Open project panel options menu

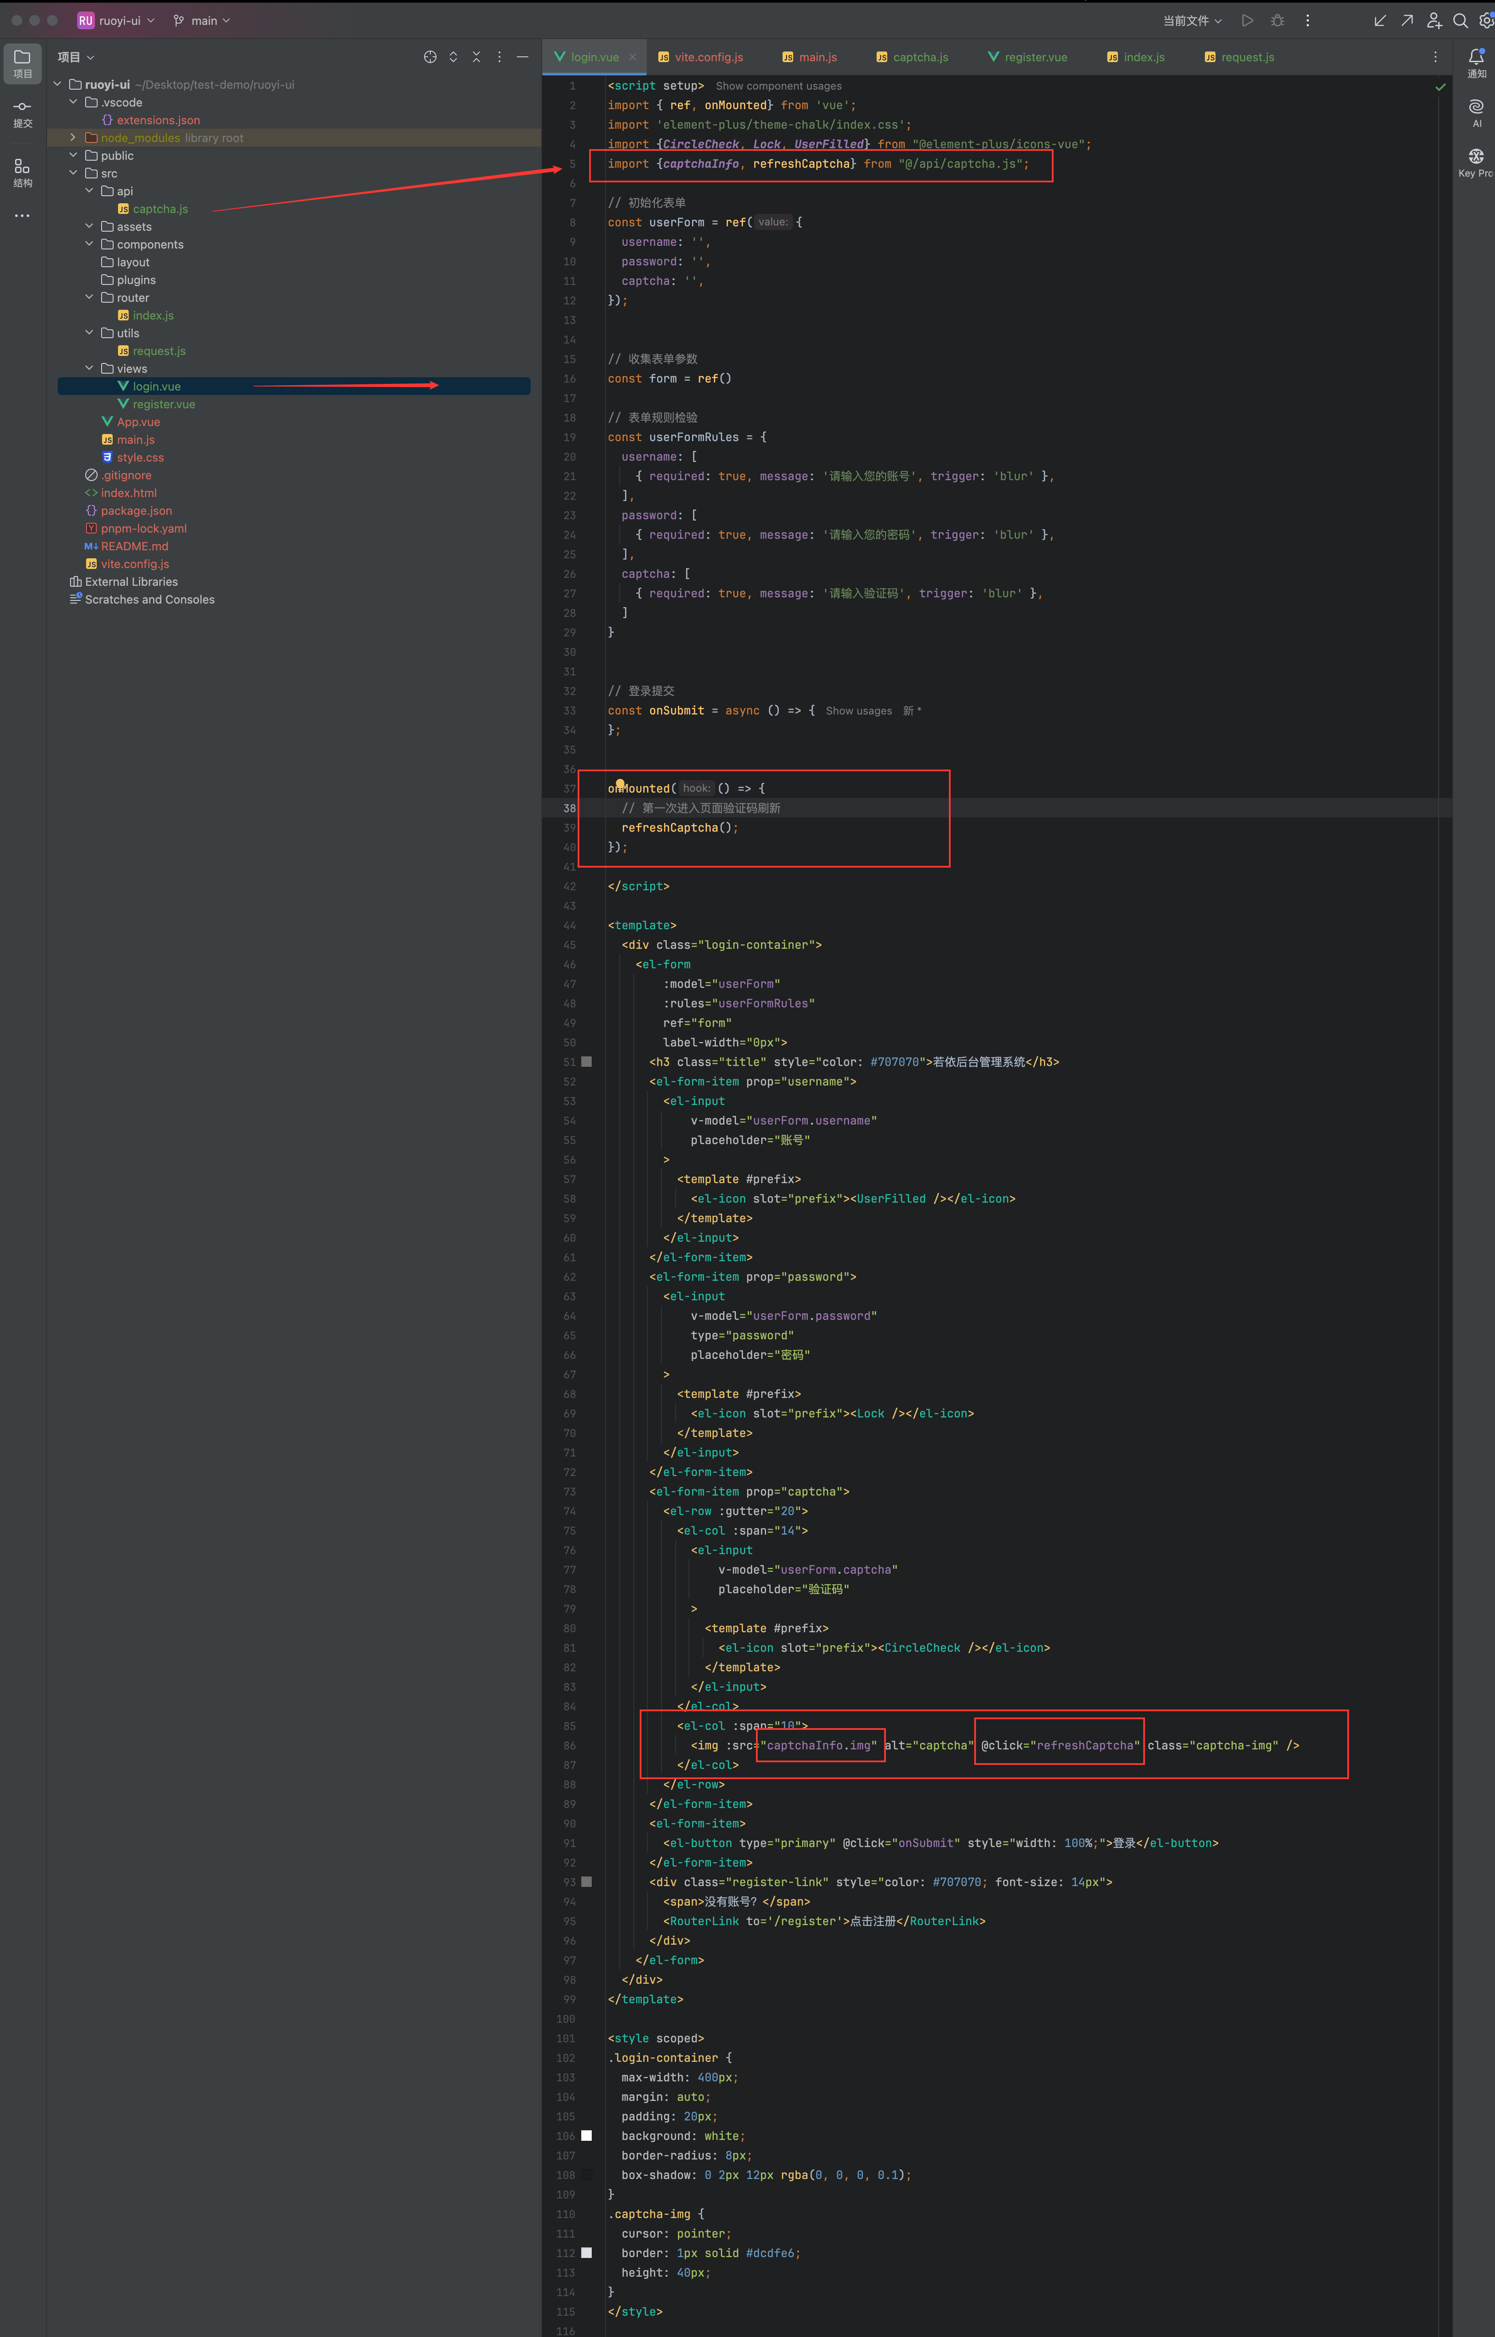tap(500, 57)
